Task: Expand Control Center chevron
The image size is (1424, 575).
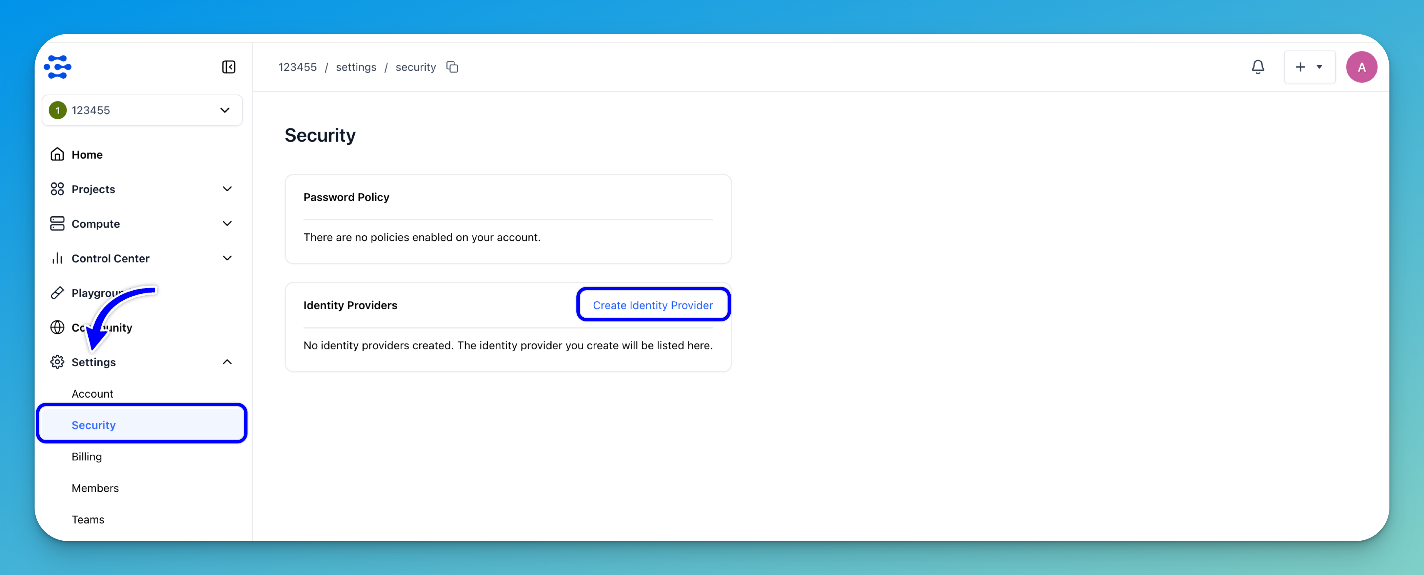Action: coord(226,258)
